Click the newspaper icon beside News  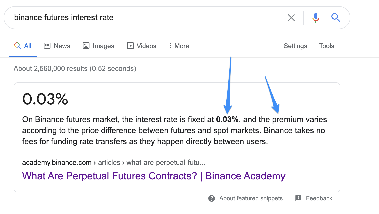click(47, 46)
